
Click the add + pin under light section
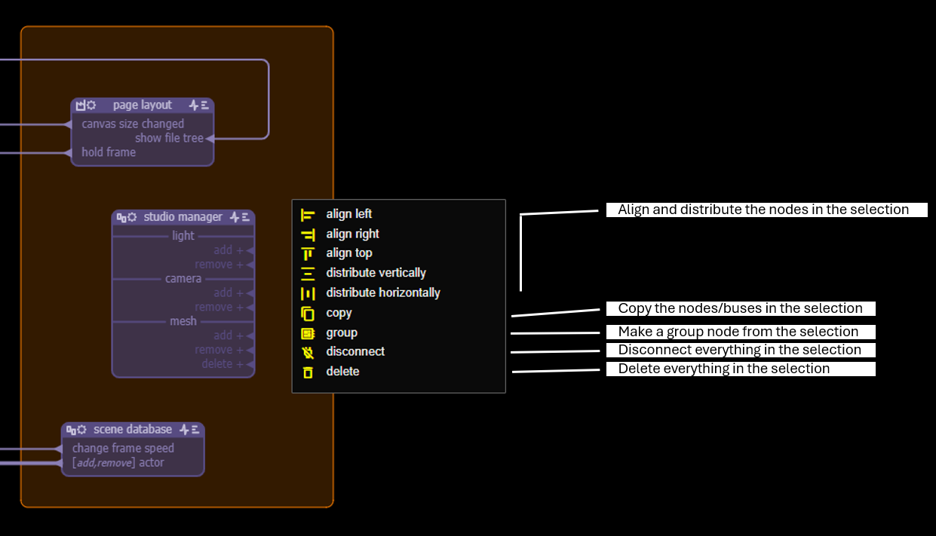point(250,250)
